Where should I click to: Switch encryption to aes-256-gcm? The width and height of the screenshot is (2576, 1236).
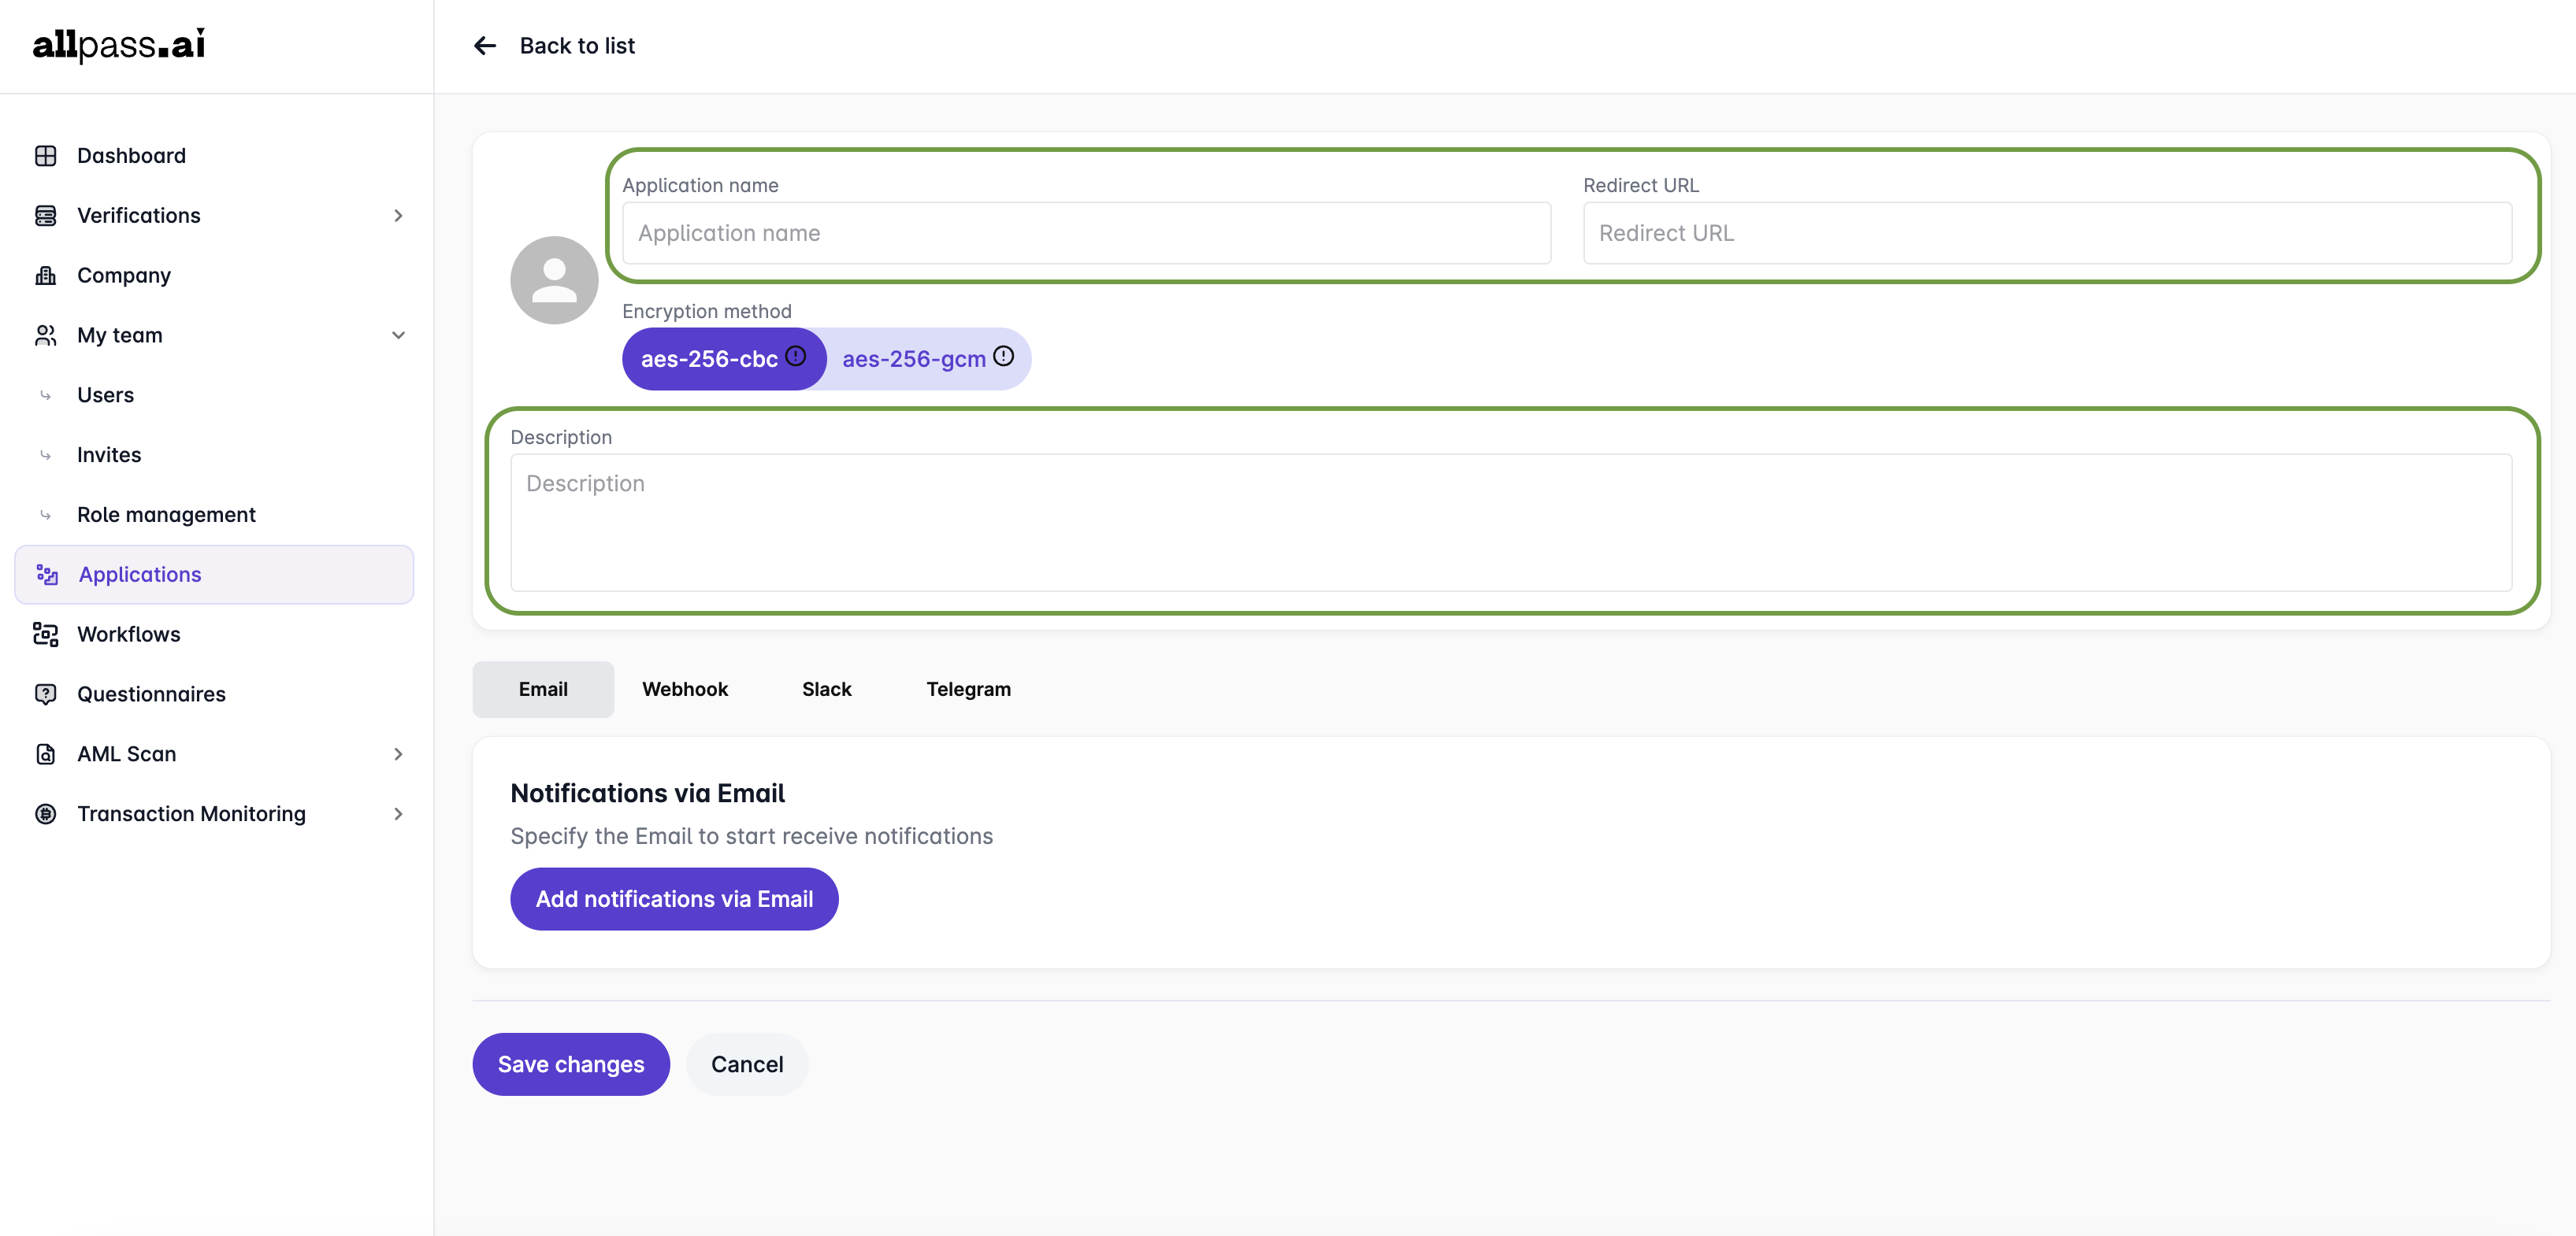click(913, 360)
